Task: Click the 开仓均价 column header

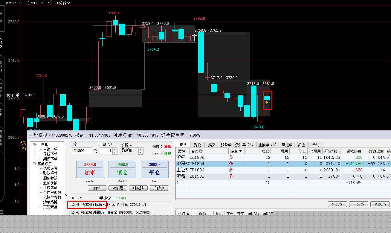Action: (332, 151)
